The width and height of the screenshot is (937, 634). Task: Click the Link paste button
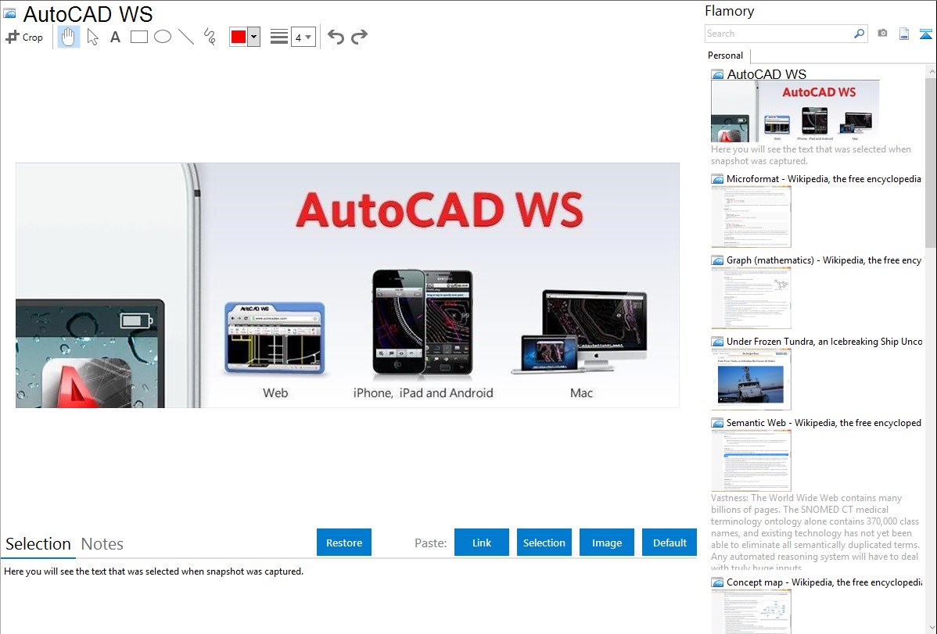482,543
